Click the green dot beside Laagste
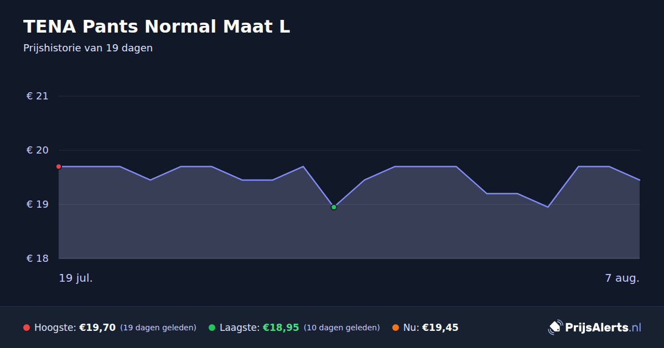This screenshot has height=348, width=664. tap(212, 328)
